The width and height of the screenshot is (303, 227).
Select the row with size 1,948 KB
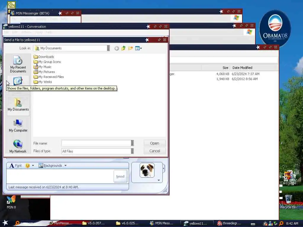coord(224,79)
